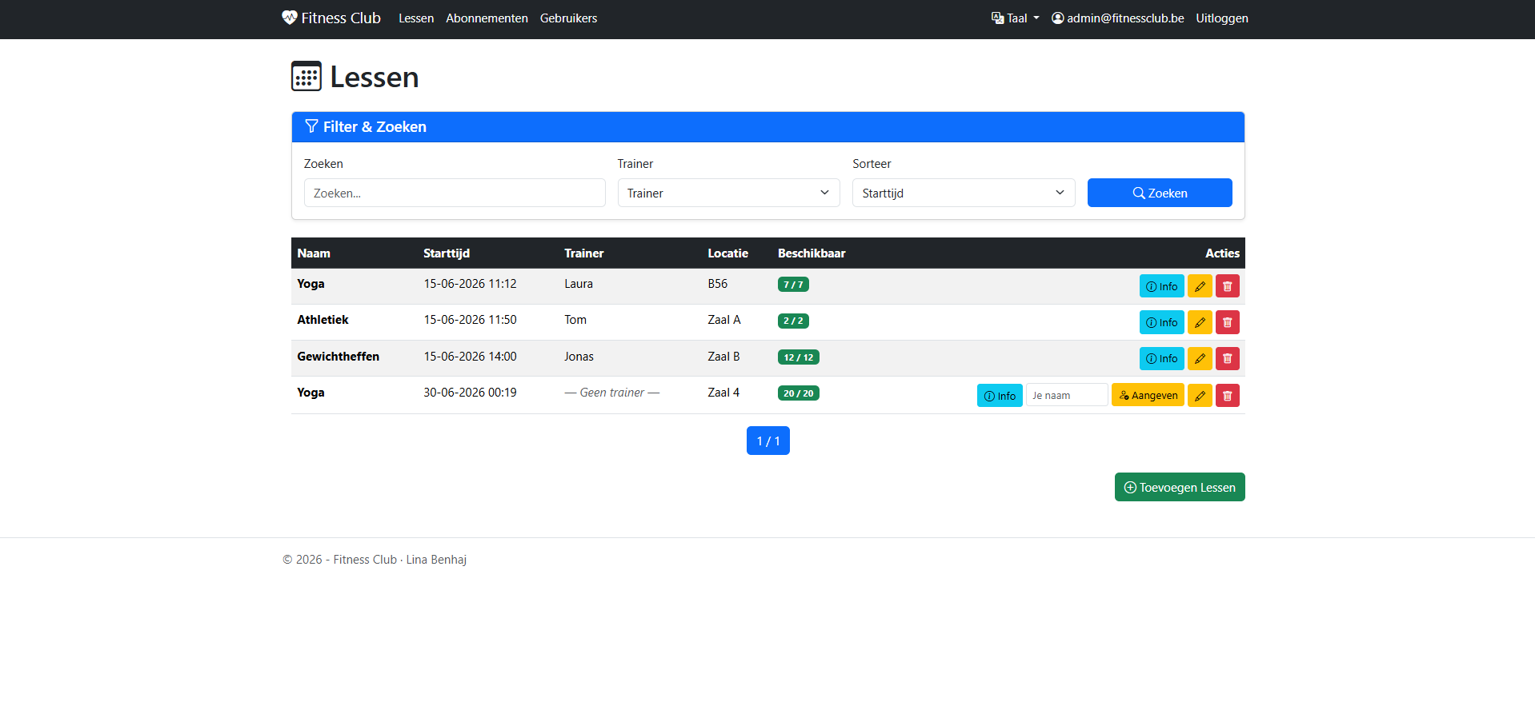1535x722 pixels.
Task: Show Info for Yoga lesson in Zaal 4
Action: click(x=1000, y=395)
